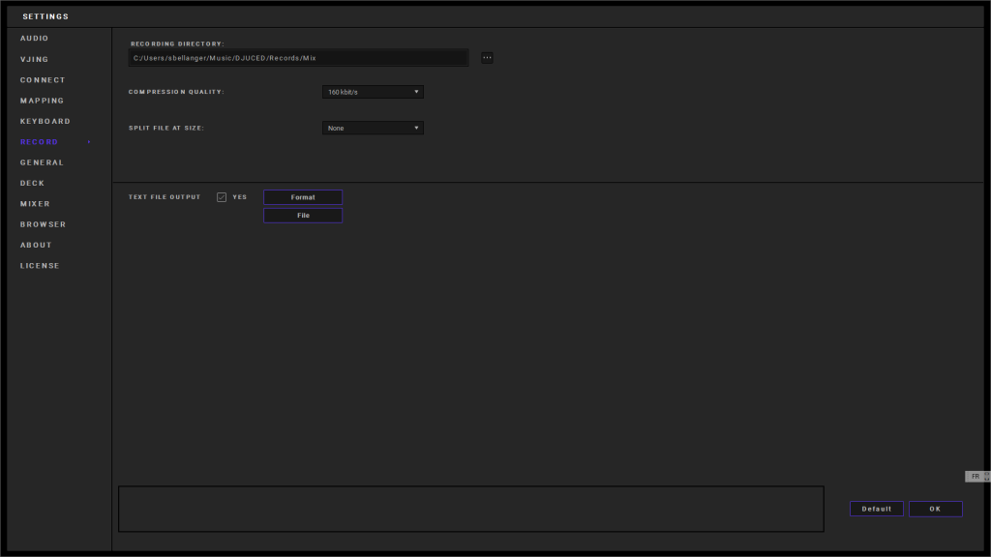Confirm settings with the OK button
The width and height of the screenshot is (991, 557).
click(x=935, y=509)
